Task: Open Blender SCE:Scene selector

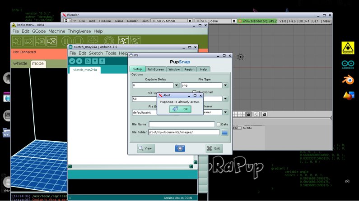Action: (x=198, y=21)
